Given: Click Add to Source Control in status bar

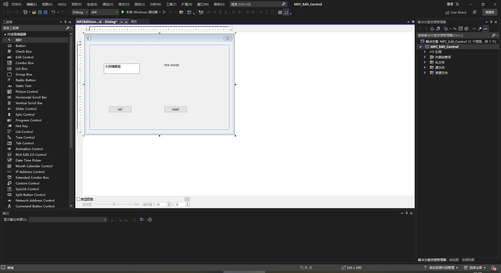Looking at the screenshot, I should pyautogui.click(x=441, y=268).
